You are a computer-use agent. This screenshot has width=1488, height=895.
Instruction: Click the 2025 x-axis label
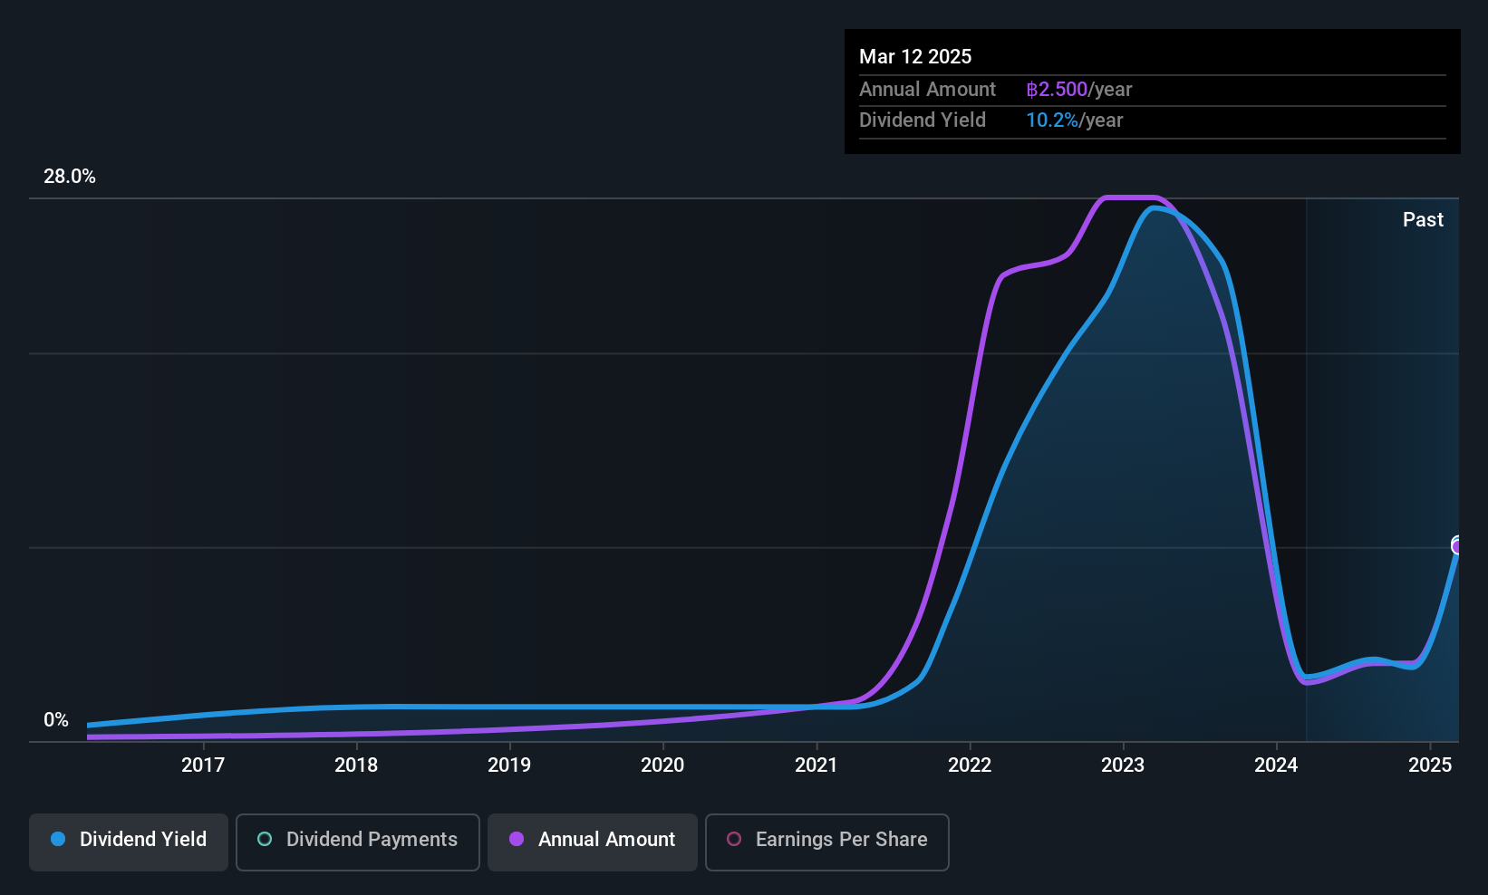(1430, 765)
